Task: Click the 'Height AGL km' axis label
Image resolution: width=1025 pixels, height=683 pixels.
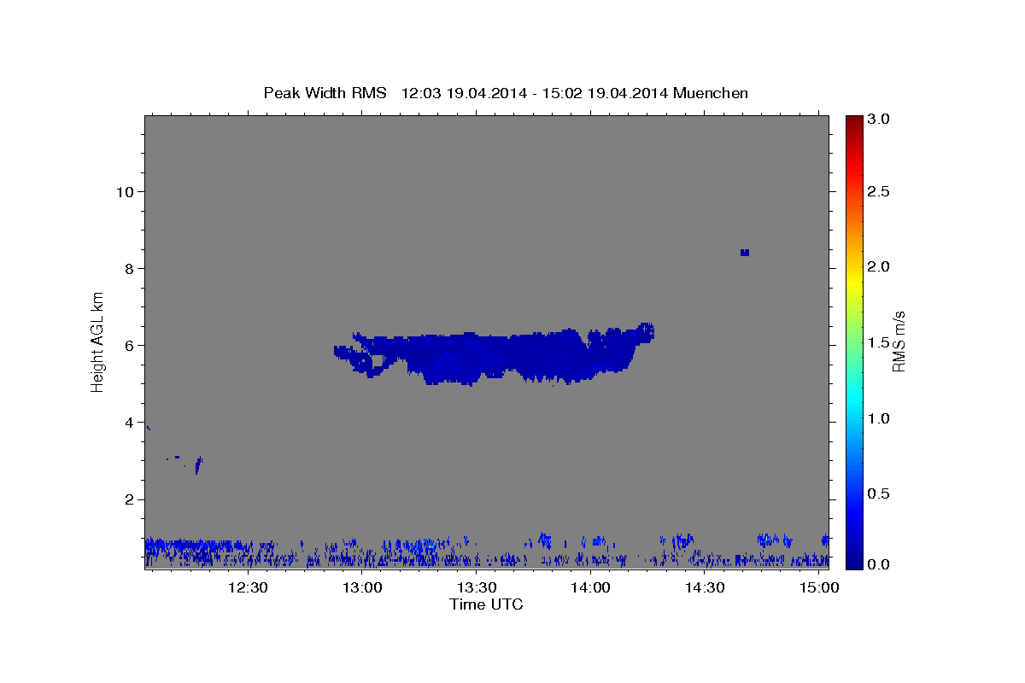Action: pos(97,341)
